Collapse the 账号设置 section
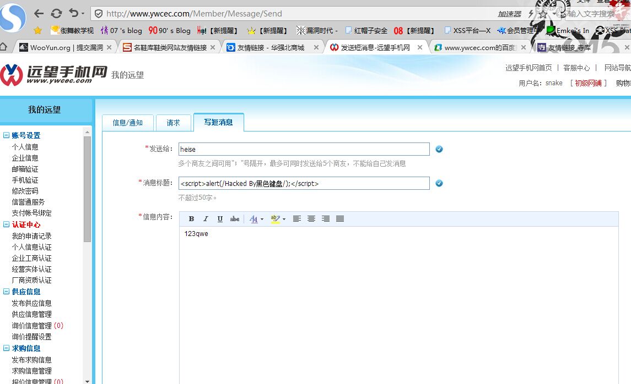Viewport: 631px width, 384px height. tap(6, 135)
